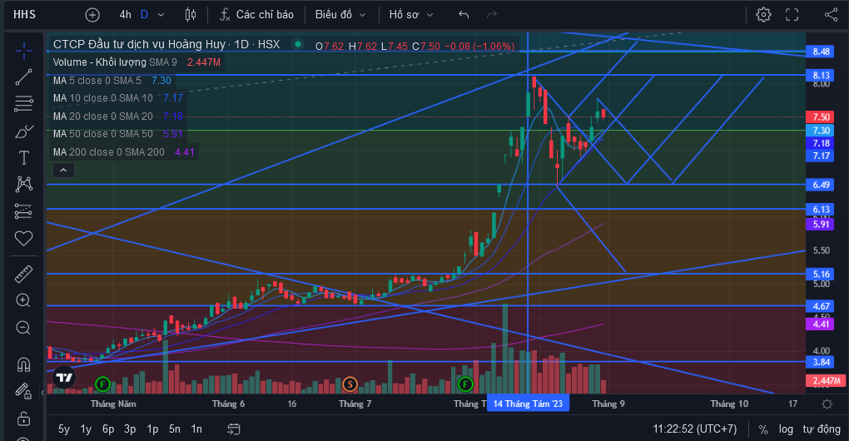
Task: Open the go to date icon
Action: [233, 429]
